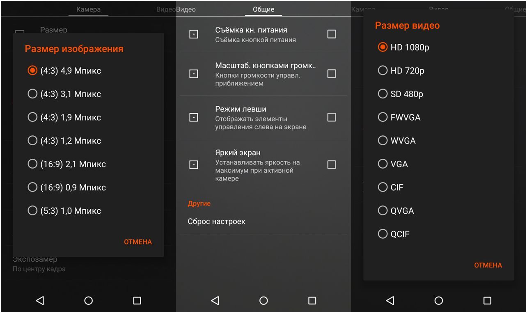Click the Яркий экран setting icon
This screenshot has width=527, height=313.
click(193, 165)
